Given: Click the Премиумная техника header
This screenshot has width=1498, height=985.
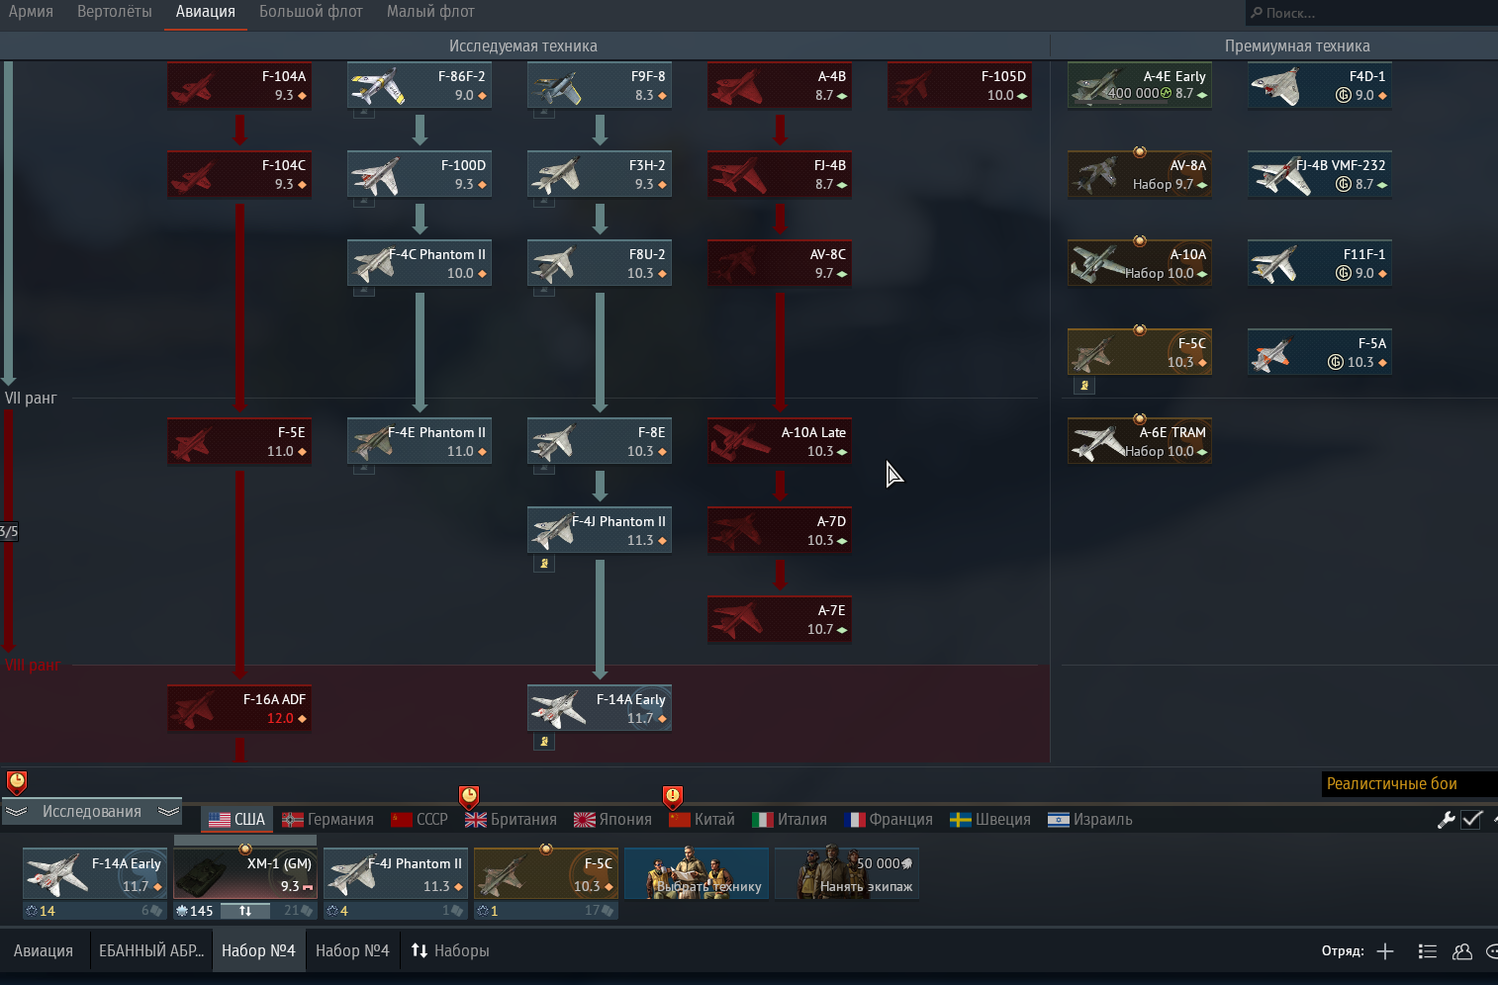Looking at the screenshot, I should point(1297,46).
